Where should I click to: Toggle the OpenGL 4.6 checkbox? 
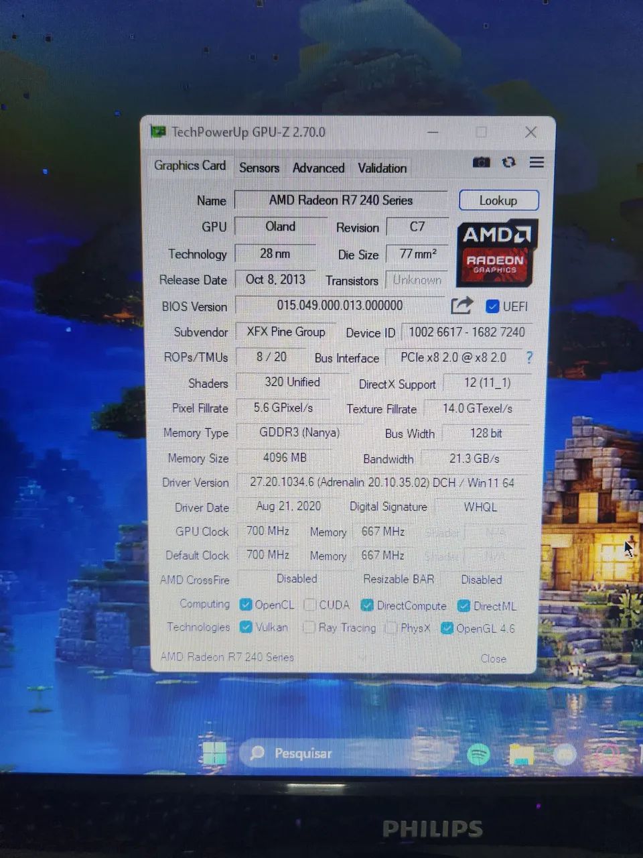(447, 628)
